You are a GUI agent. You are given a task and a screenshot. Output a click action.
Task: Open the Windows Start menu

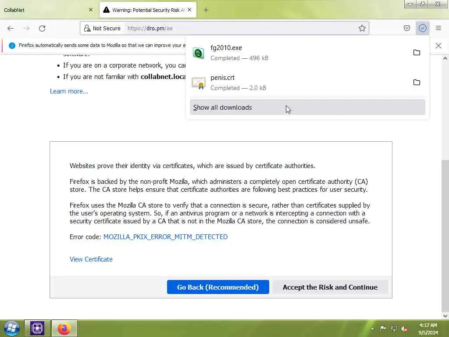coord(11,328)
